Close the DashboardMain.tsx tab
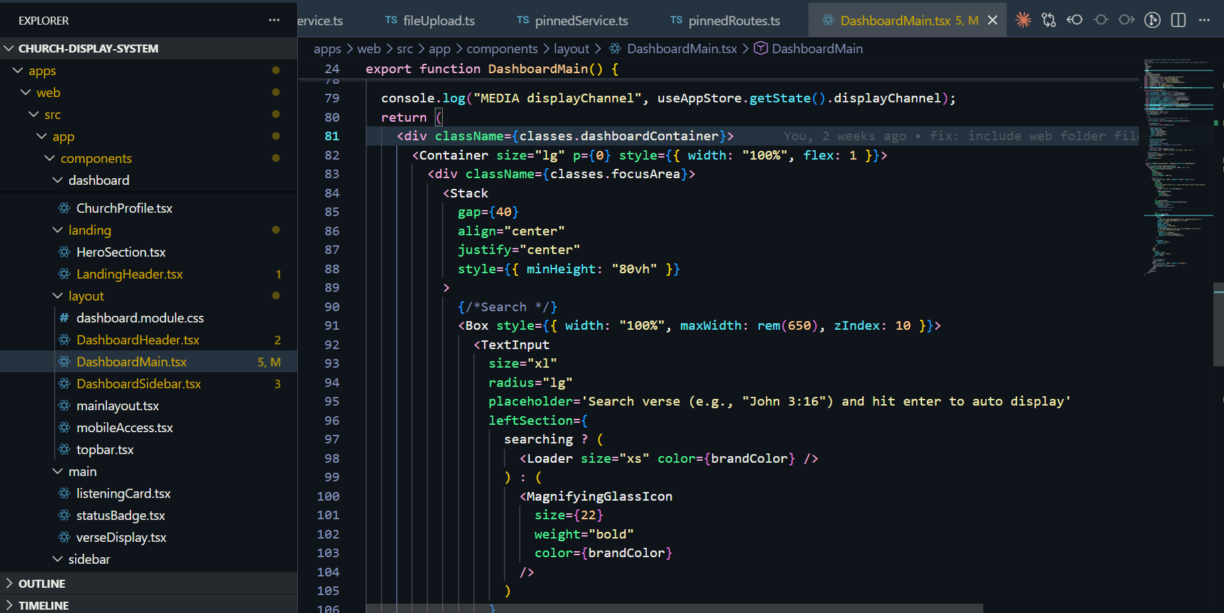This screenshot has width=1224, height=613. coord(993,20)
